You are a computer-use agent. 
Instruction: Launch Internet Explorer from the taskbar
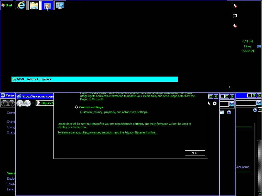click(21, 5)
